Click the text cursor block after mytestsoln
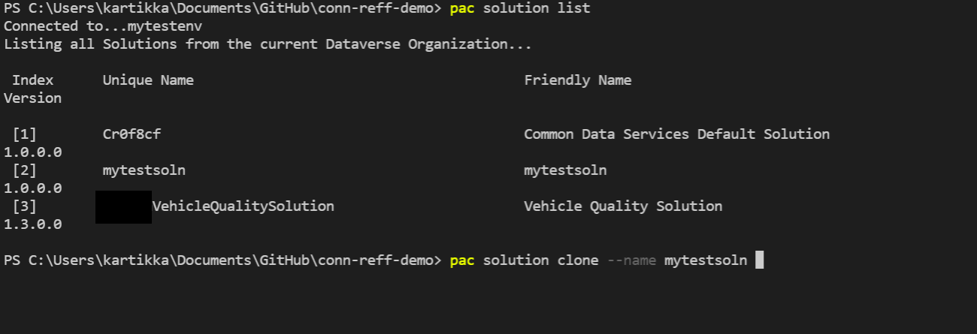Viewport: 977px width, 334px height. [x=759, y=260]
